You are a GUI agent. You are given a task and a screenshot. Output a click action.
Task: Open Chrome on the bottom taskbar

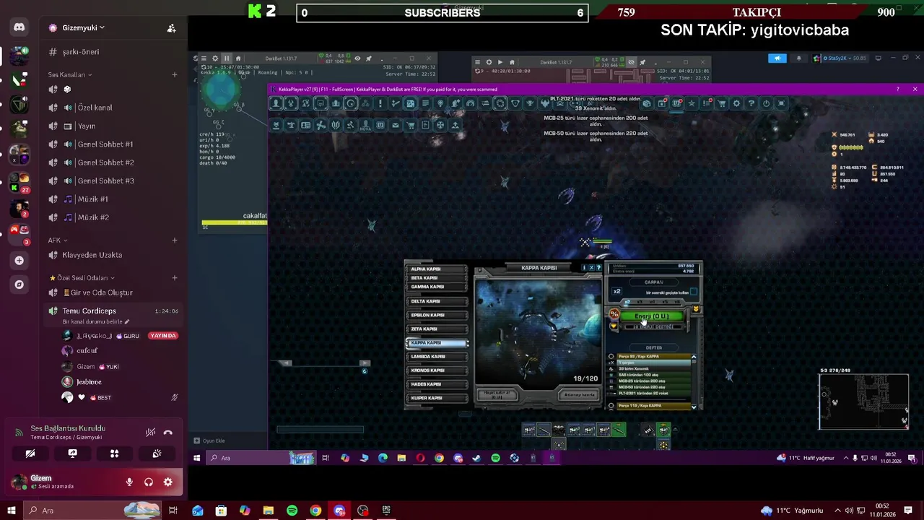[315, 511]
